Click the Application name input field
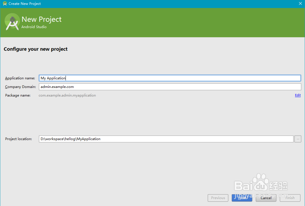 point(170,78)
